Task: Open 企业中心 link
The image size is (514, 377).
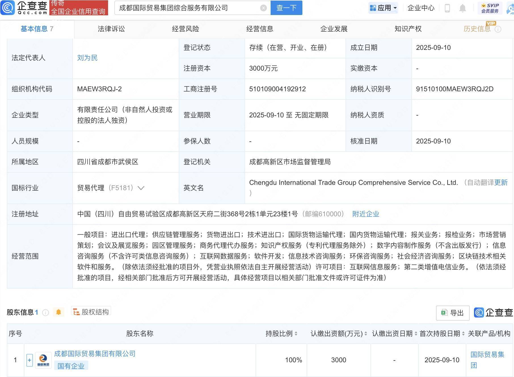Action: (421, 8)
